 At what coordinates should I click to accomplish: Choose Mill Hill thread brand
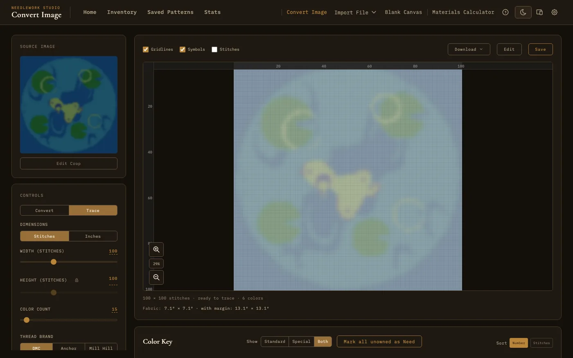tap(101, 347)
